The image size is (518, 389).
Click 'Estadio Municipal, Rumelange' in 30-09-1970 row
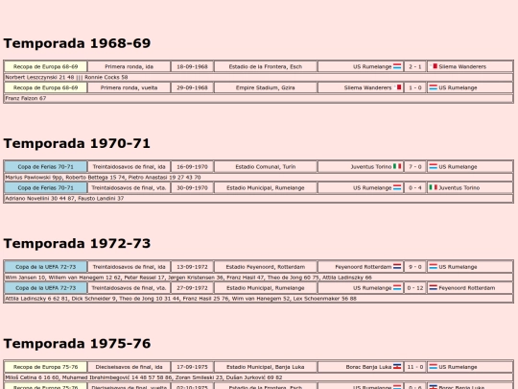coord(266,188)
